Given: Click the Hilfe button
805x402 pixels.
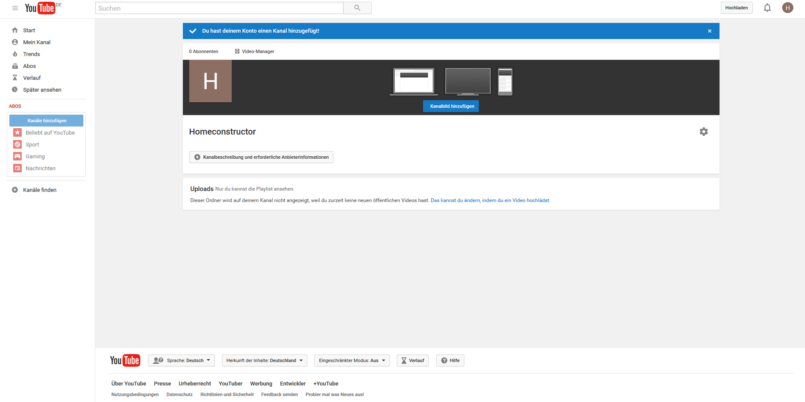Looking at the screenshot, I should 450,360.
